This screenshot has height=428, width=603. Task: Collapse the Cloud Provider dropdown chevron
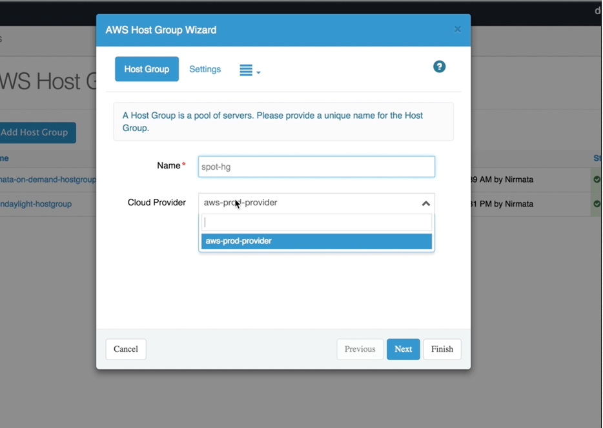click(x=425, y=203)
